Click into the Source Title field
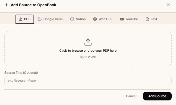Viewport: 176px width, 105px height. (x=88, y=80)
